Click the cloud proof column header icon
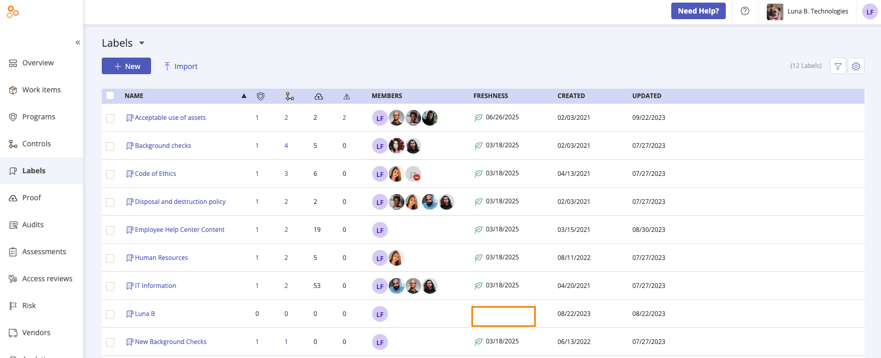Screen dimensions: 881x358 point(319,96)
